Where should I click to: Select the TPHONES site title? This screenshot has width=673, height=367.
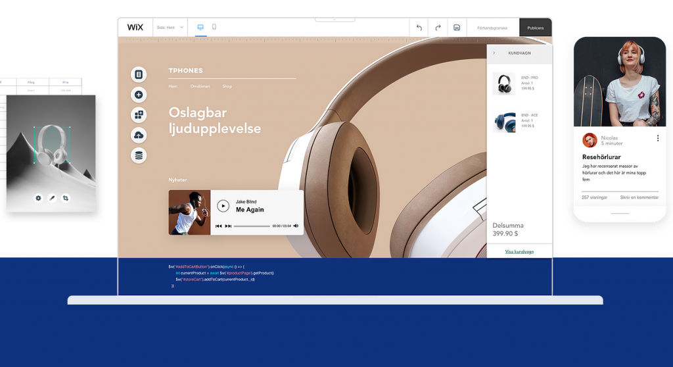[x=185, y=70]
